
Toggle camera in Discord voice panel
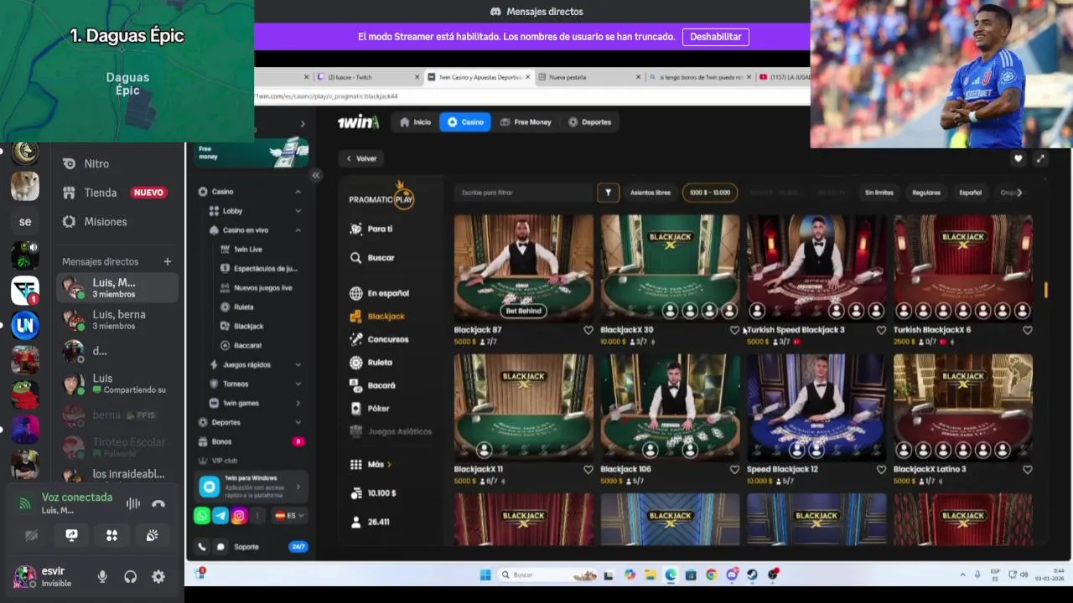(31, 535)
